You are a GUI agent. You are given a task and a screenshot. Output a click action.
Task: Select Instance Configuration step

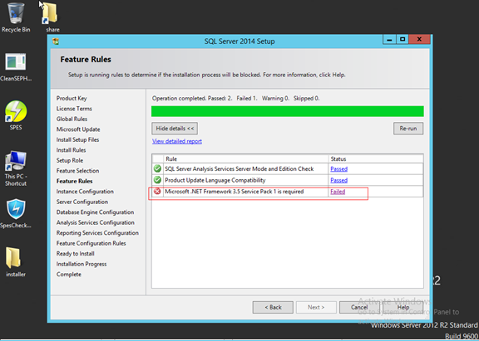click(85, 192)
